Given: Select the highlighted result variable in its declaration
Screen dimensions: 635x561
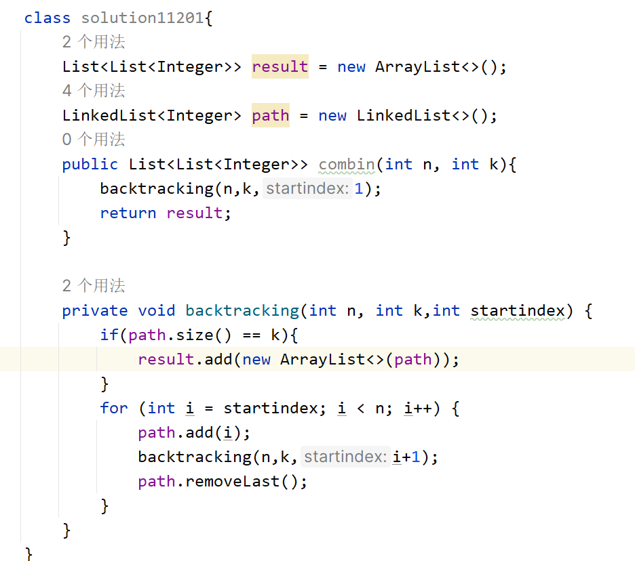Looking at the screenshot, I should 280,67.
